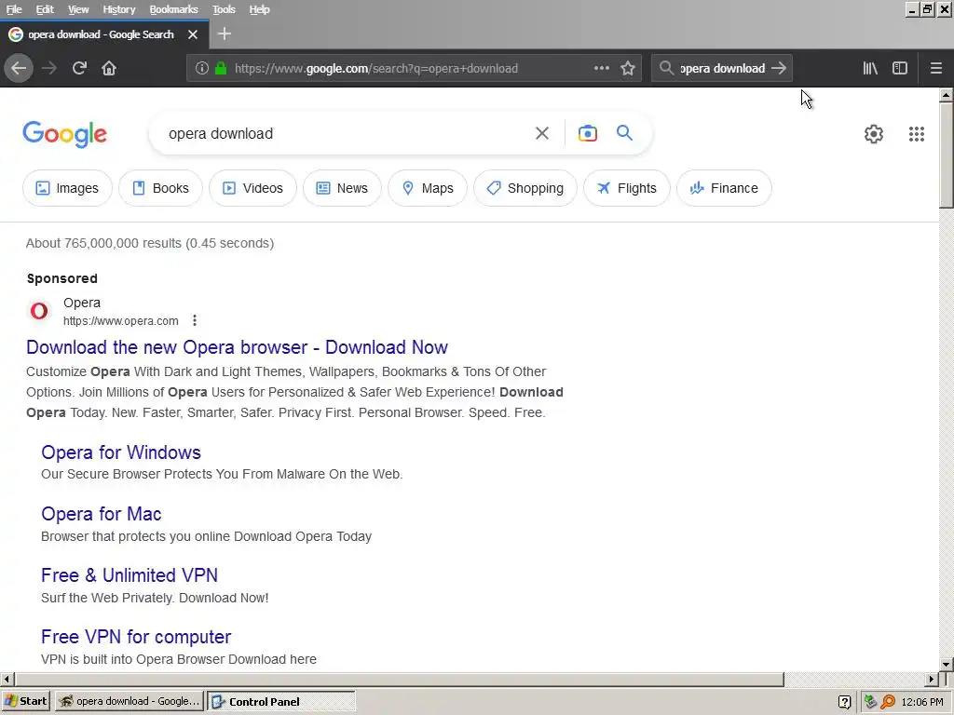954x715 pixels.
Task: Open Download the new Opera browser link
Action: (238, 347)
